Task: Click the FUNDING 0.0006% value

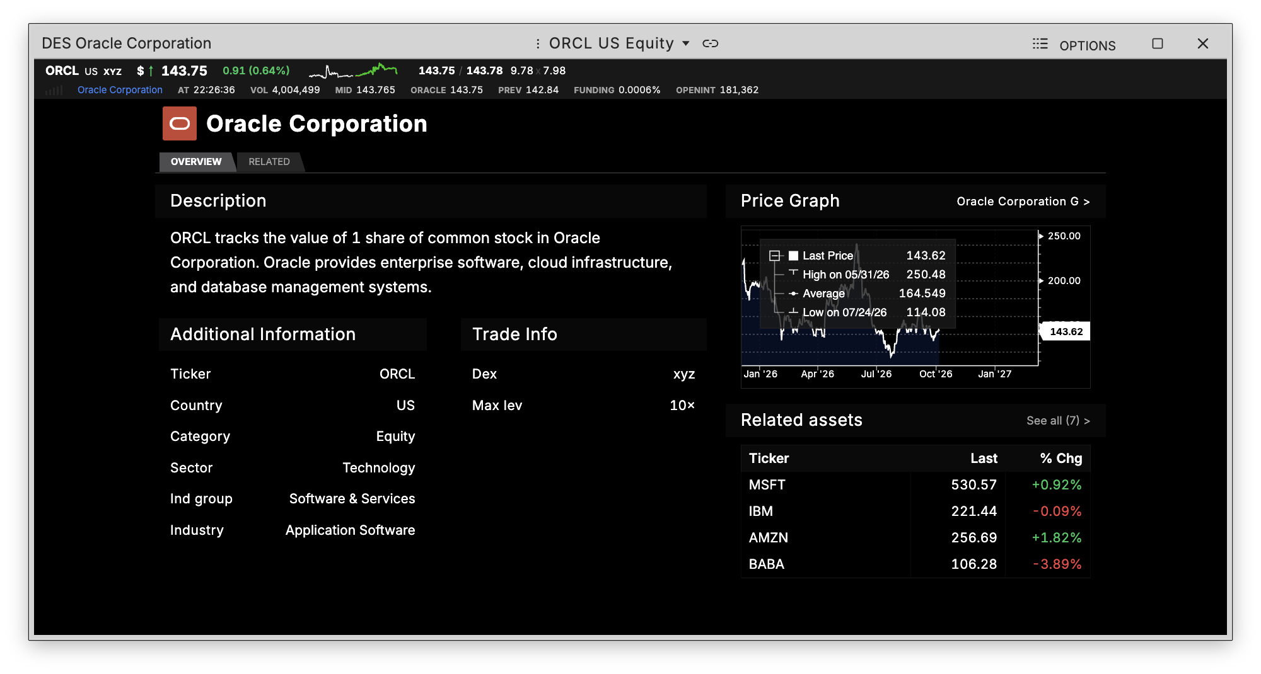Action: click(617, 90)
